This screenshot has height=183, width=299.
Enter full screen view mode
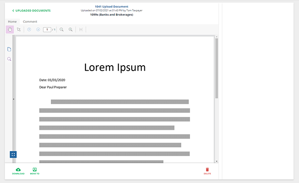(x=13, y=154)
